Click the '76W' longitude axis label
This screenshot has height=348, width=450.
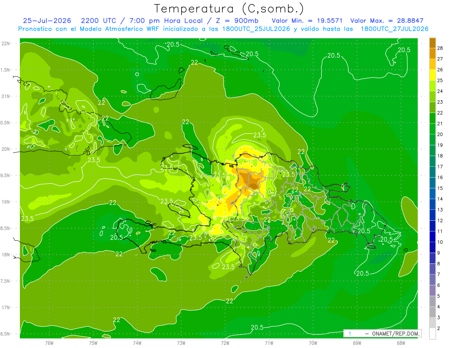49,343
